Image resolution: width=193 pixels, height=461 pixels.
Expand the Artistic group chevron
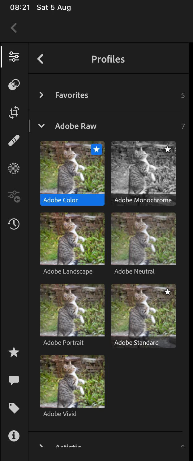(41, 446)
